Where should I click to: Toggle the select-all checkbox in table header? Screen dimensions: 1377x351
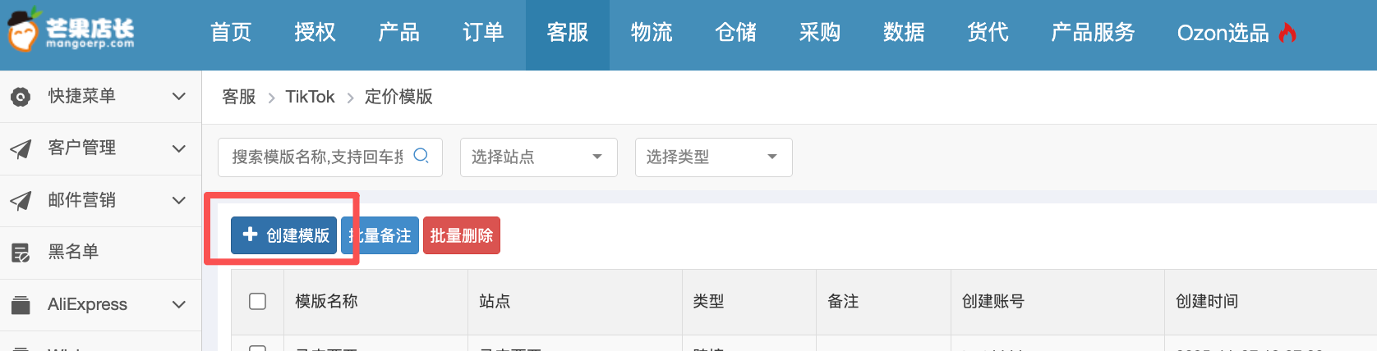tap(257, 301)
